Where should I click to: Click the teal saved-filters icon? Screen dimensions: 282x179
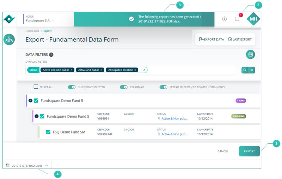[x=250, y=55]
